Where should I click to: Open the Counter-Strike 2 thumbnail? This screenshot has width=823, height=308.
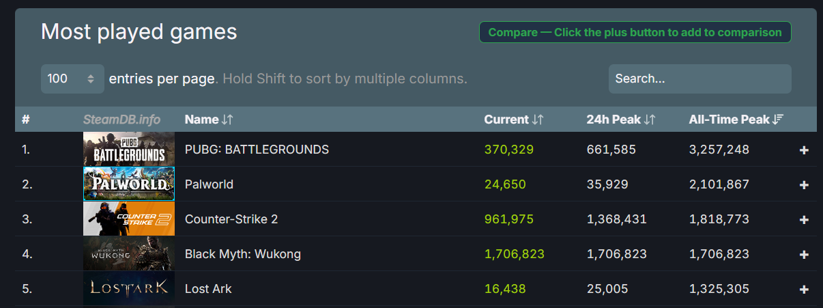pos(129,219)
